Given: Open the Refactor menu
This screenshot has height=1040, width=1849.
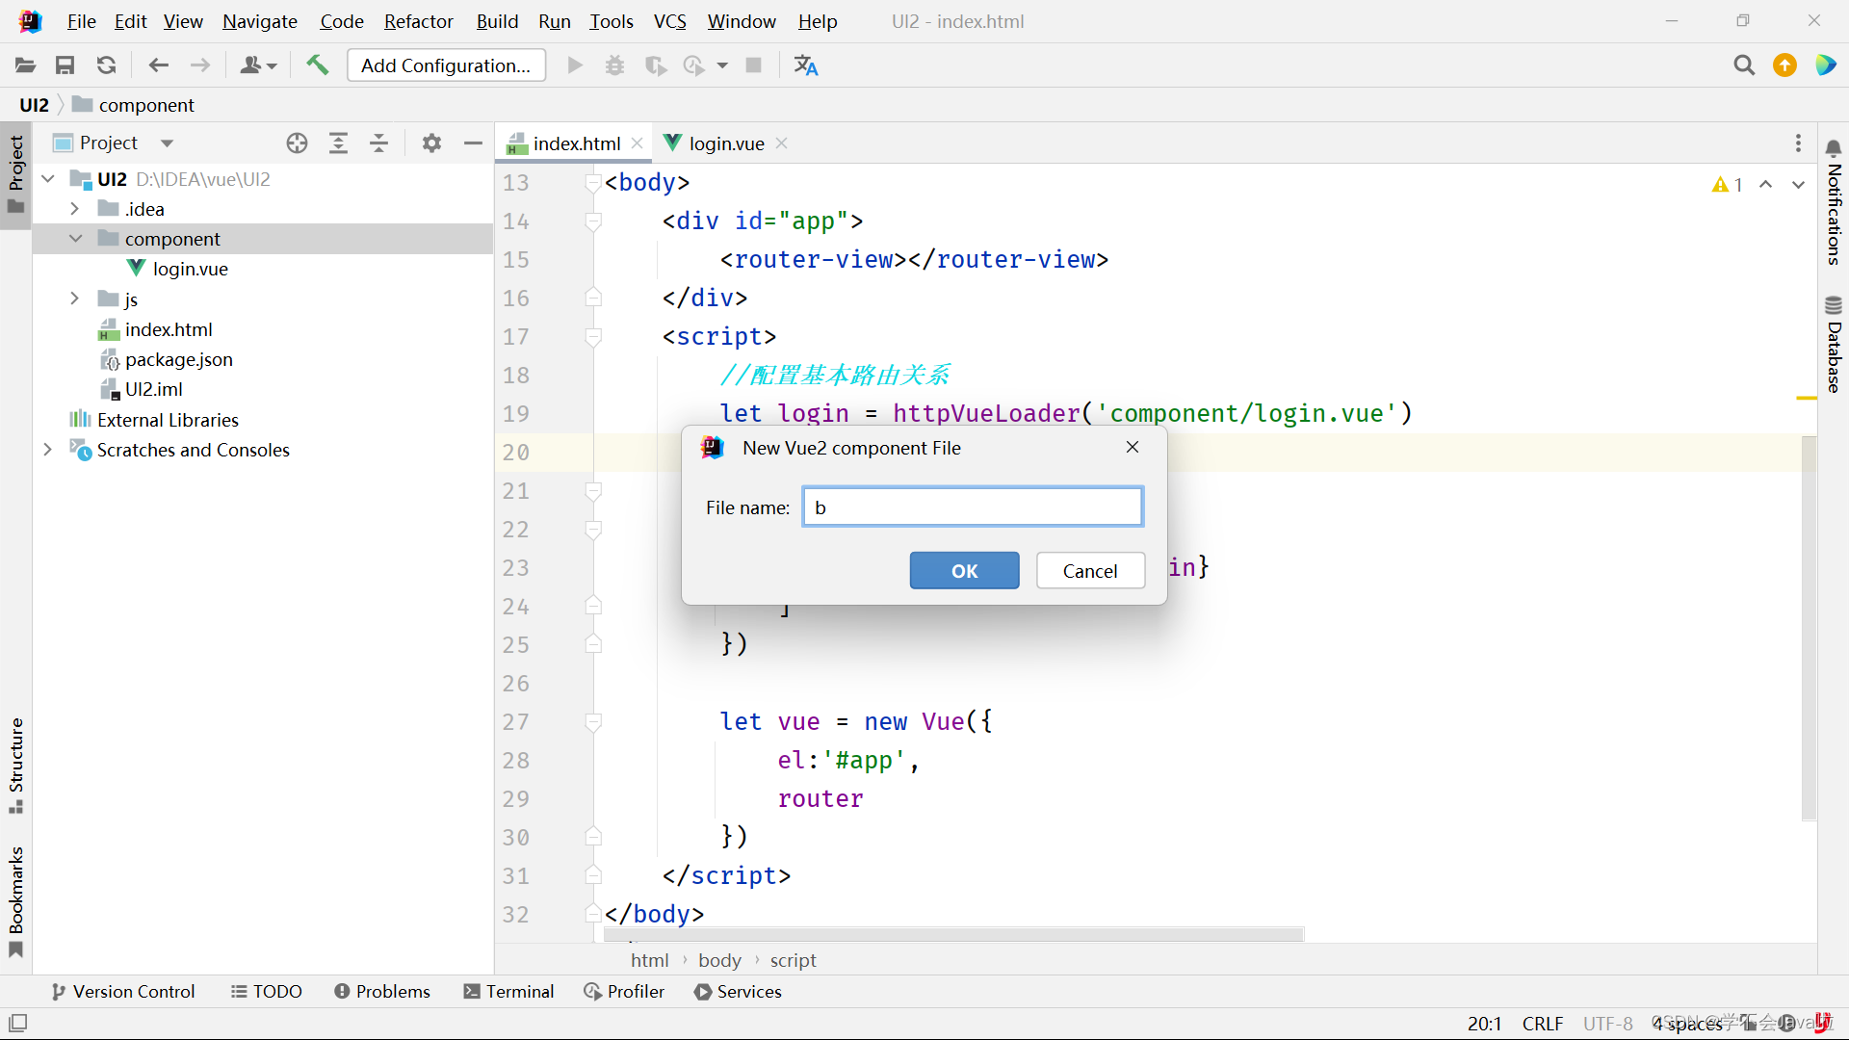Looking at the screenshot, I should tap(418, 21).
